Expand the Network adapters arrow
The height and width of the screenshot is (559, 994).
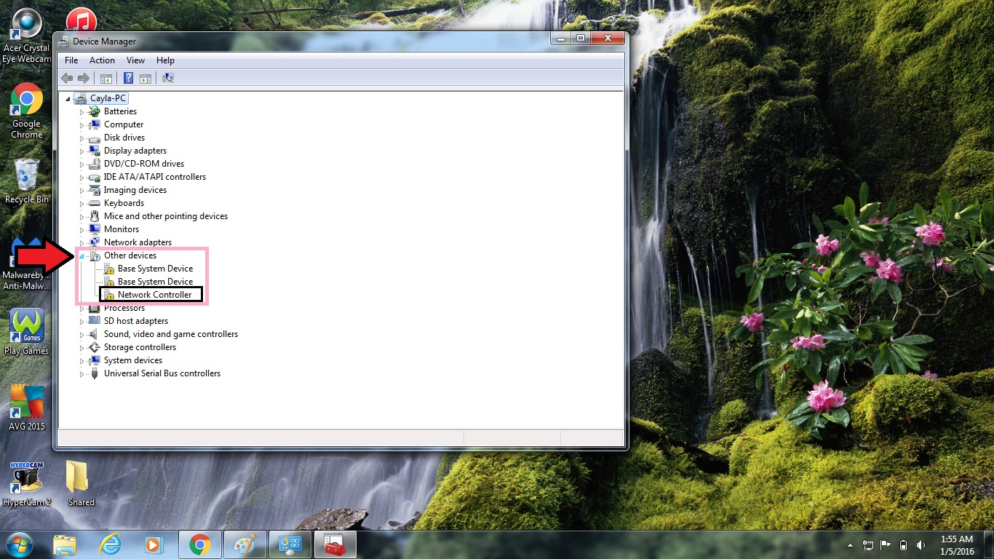(x=82, y=243)
